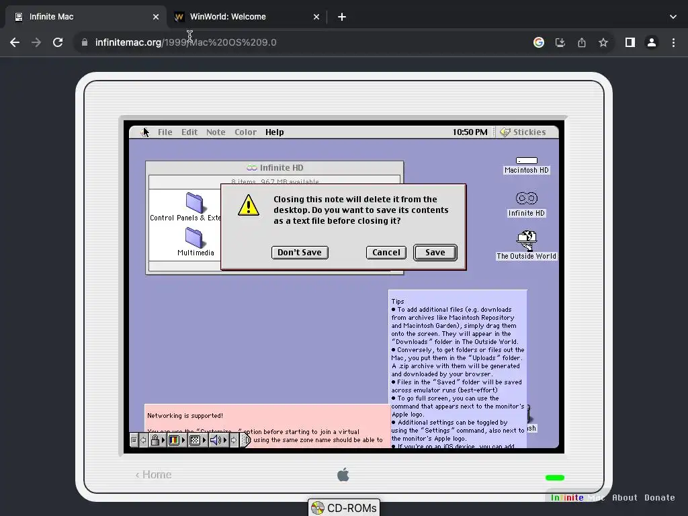Open the Keychain lock control strip module
688x516 pixels.
(157, 439)
